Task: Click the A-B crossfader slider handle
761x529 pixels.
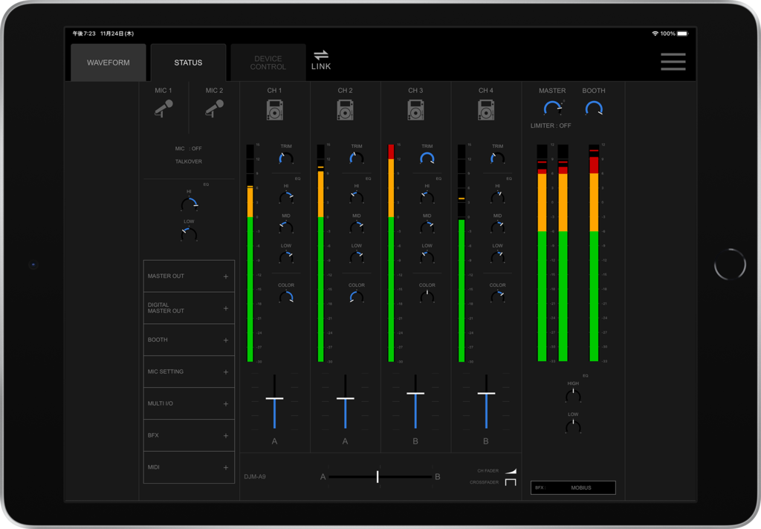Action: point(378,476)
